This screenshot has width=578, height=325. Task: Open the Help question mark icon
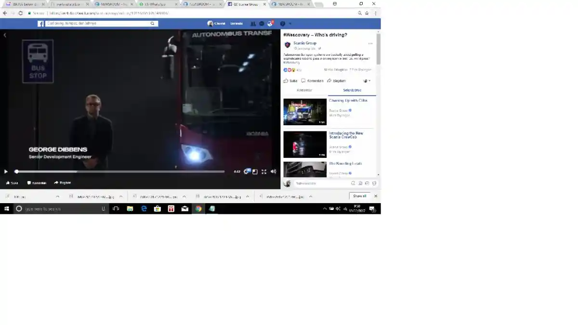click(283, 23)
